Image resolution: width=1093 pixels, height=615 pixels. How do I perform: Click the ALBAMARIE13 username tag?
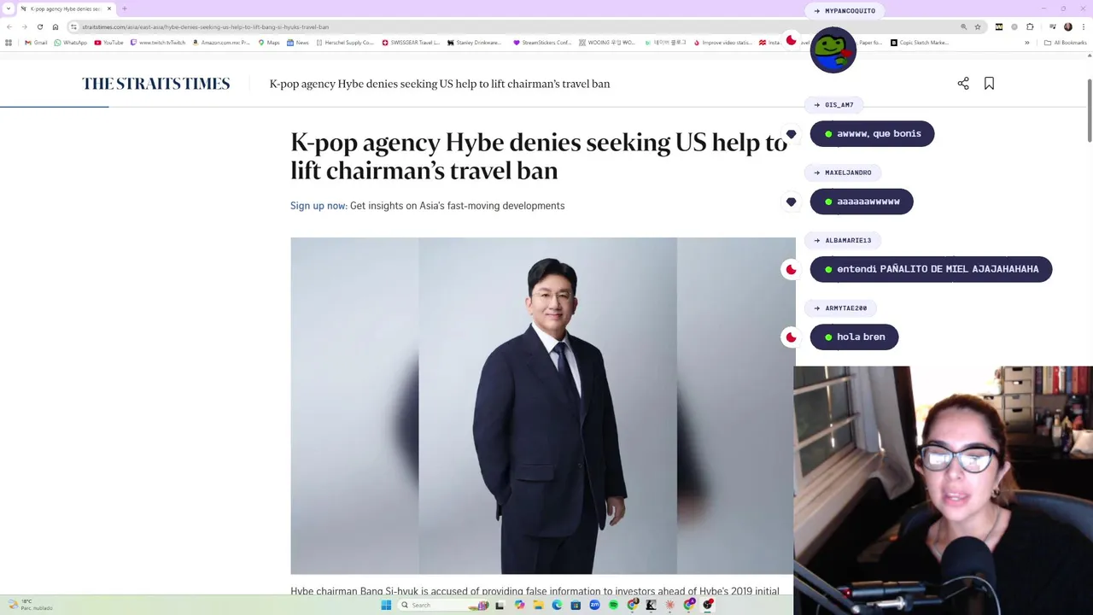coord(843,240)
